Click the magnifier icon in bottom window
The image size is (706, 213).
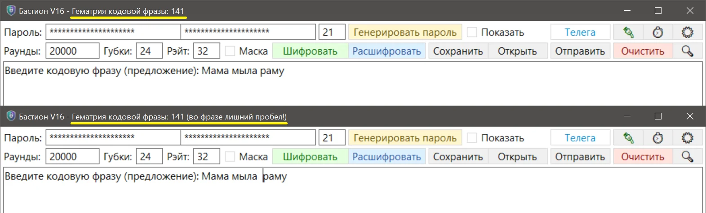[x=687, y=157]
